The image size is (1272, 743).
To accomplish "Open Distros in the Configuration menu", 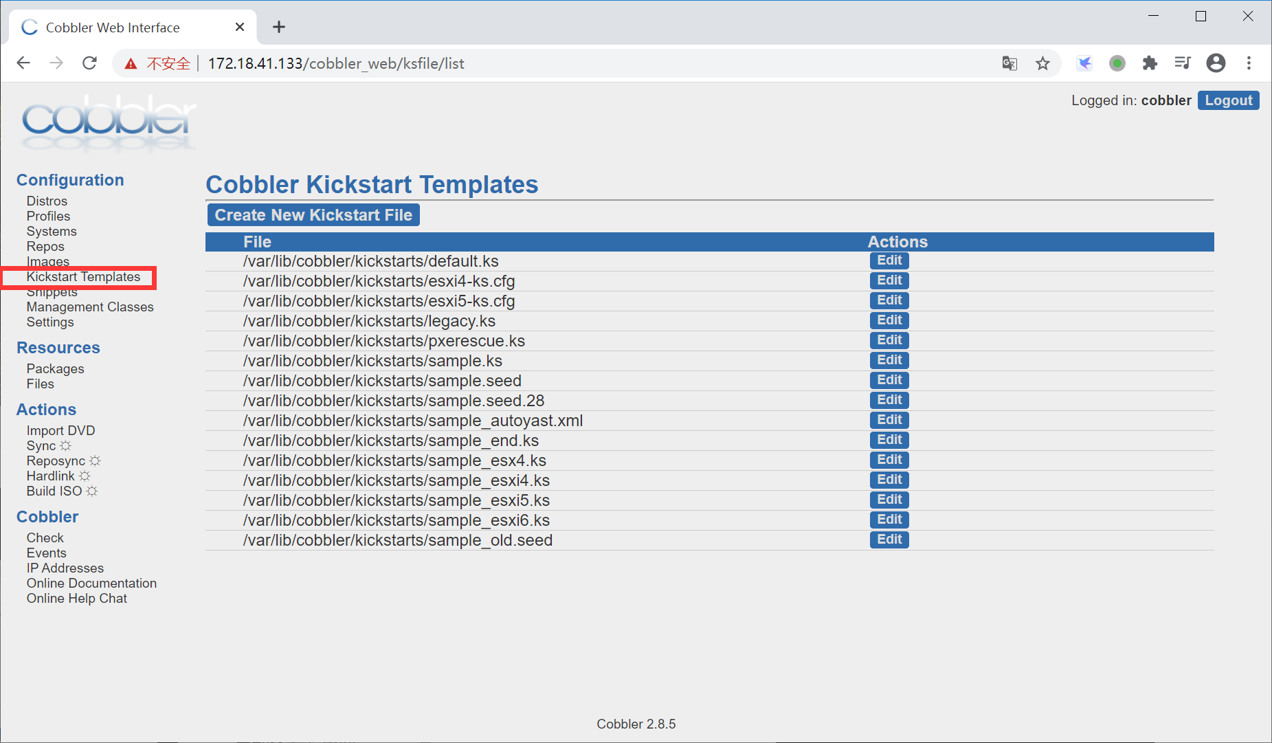I will point(47,201).
